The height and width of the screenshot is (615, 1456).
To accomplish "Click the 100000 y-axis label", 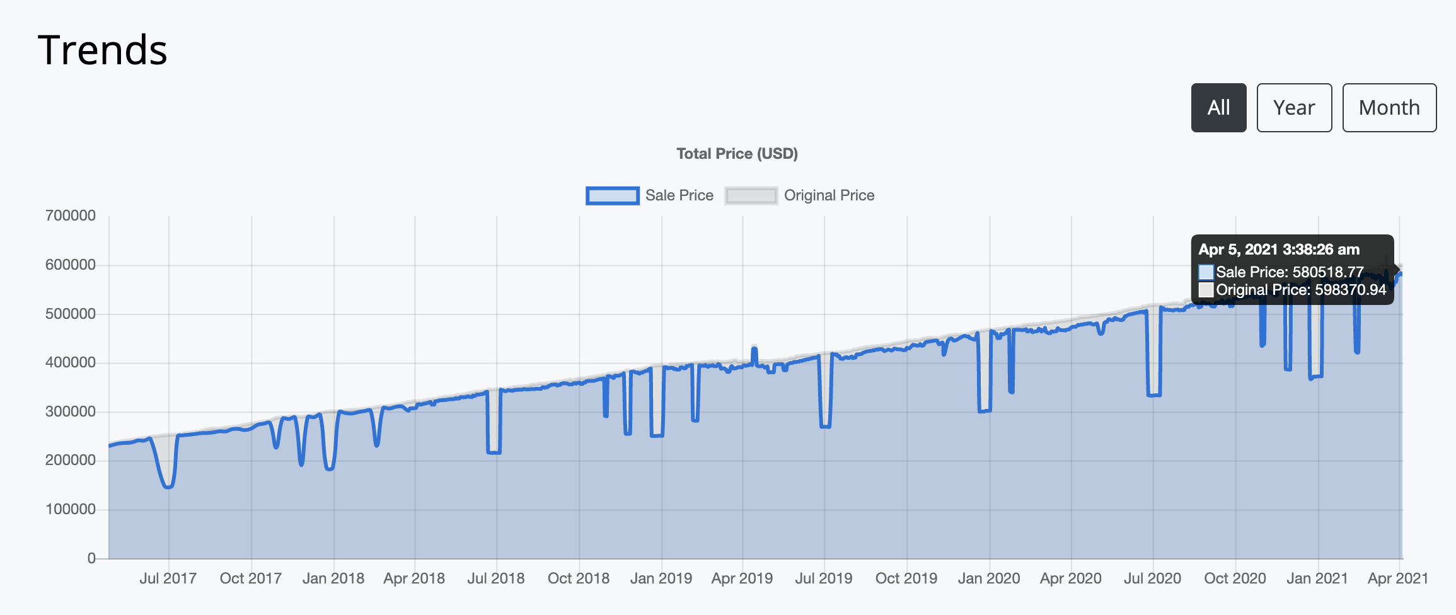I will click(71, 509).
